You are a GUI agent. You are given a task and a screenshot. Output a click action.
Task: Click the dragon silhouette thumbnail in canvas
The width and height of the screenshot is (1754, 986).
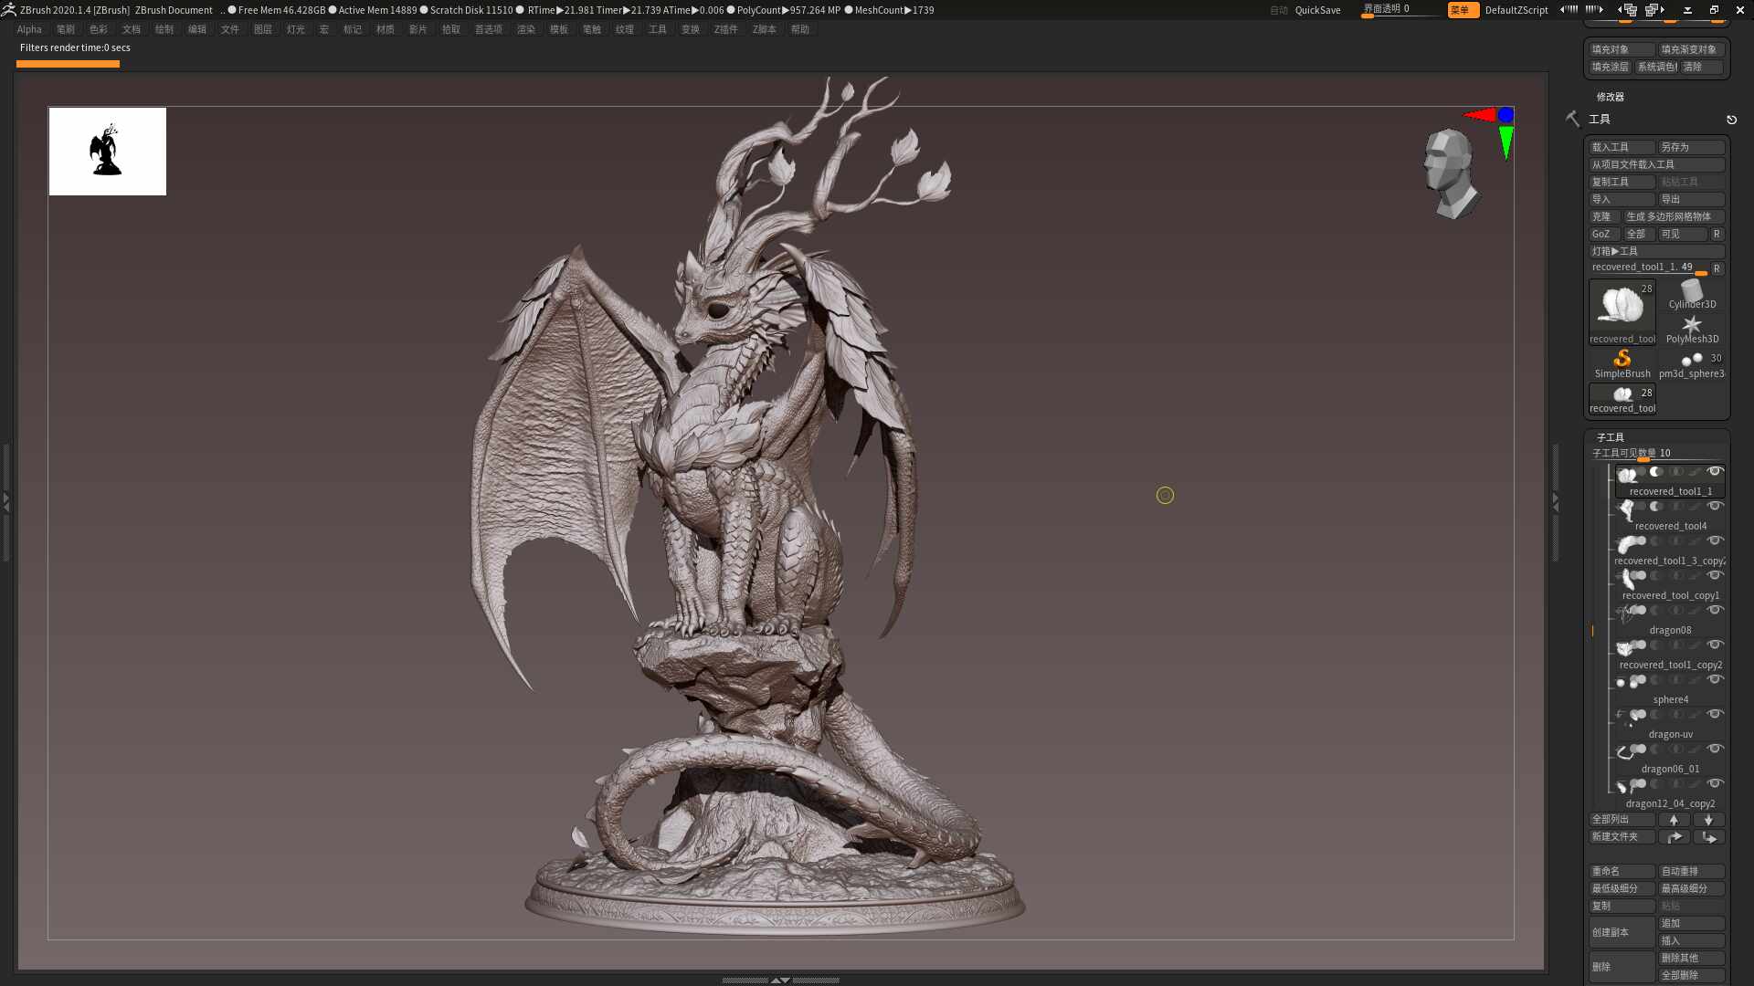click(108, 152)
